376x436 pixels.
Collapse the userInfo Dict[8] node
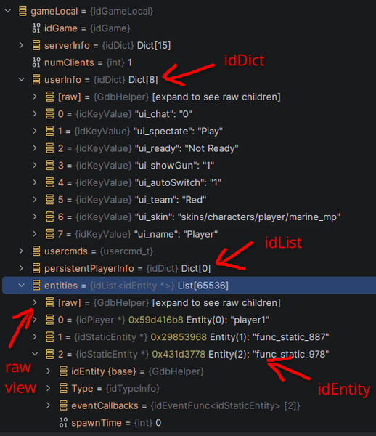click(x=21, y=79)
